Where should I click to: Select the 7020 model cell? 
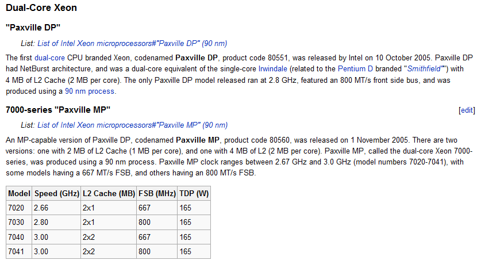[x=19, y=208]
